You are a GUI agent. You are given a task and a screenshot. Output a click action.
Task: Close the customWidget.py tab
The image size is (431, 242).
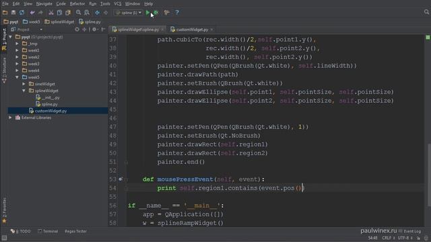[211, 30]
